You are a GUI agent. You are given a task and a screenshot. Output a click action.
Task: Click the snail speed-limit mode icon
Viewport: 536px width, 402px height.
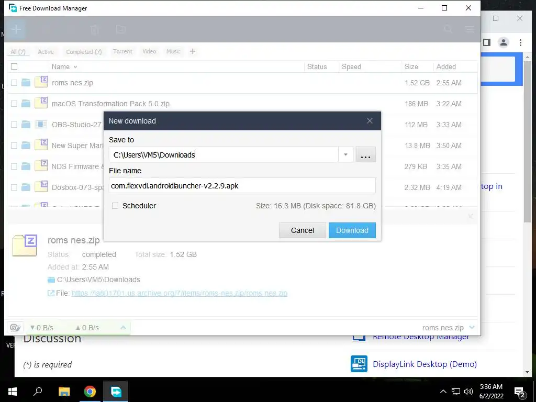[15, 328]
